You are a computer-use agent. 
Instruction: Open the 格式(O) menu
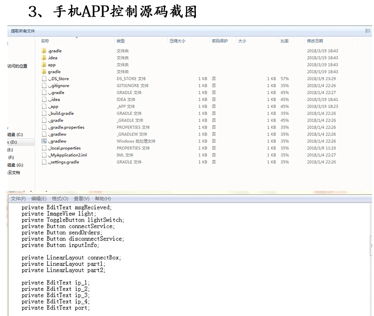[x=60, y=199]
